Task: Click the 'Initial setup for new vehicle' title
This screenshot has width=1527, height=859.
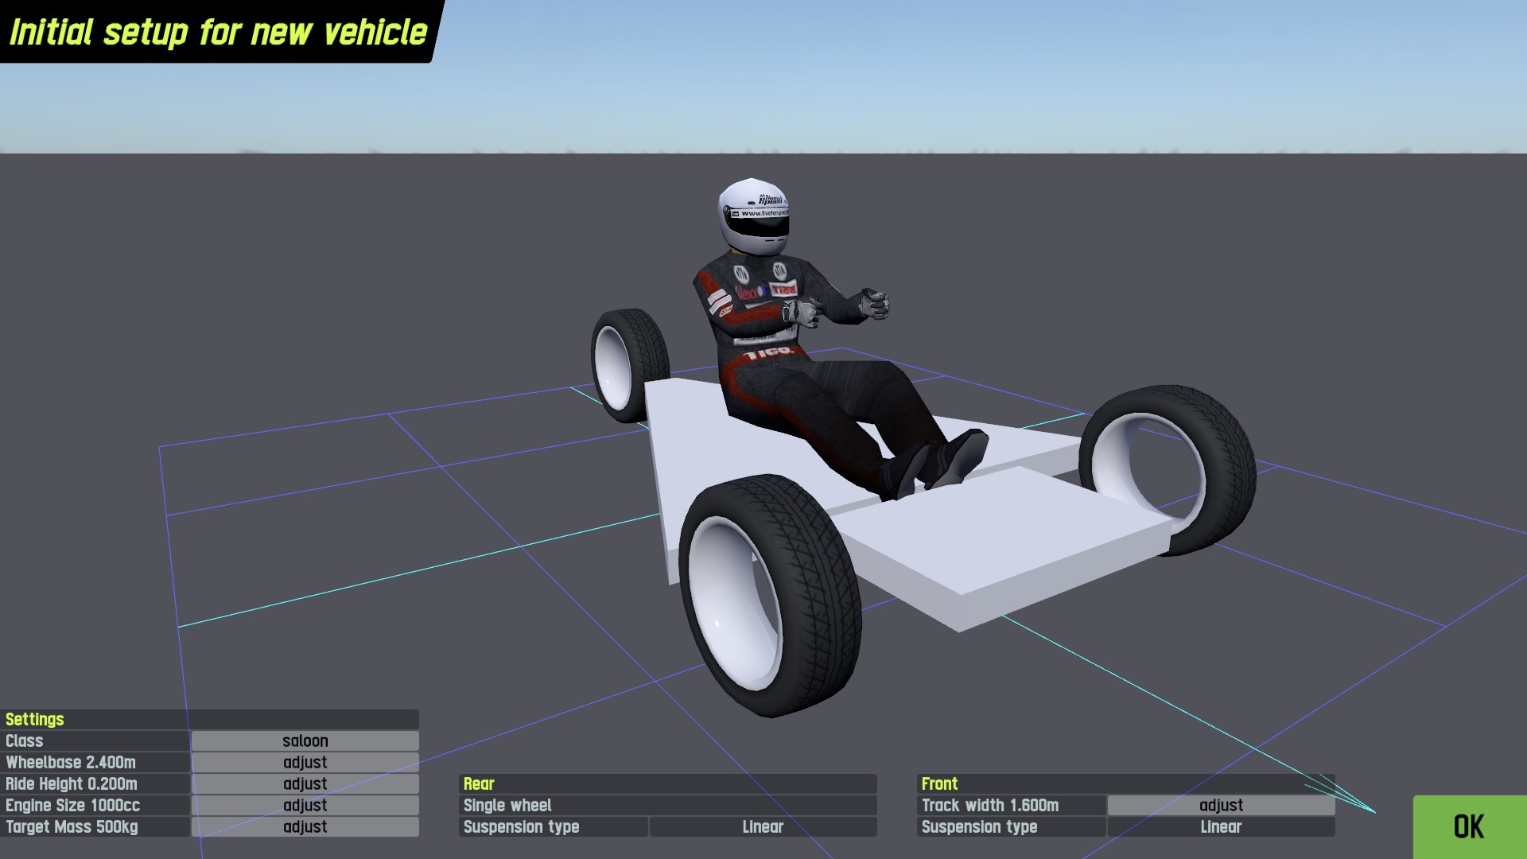Action: tap(218, 32)
